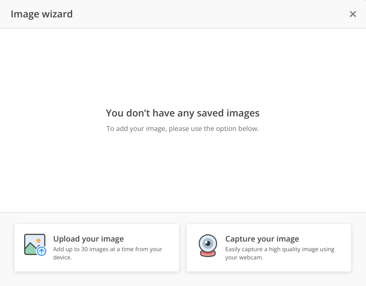
Task: Close the Image wizard dialog
Action: (x=353, y=14)
